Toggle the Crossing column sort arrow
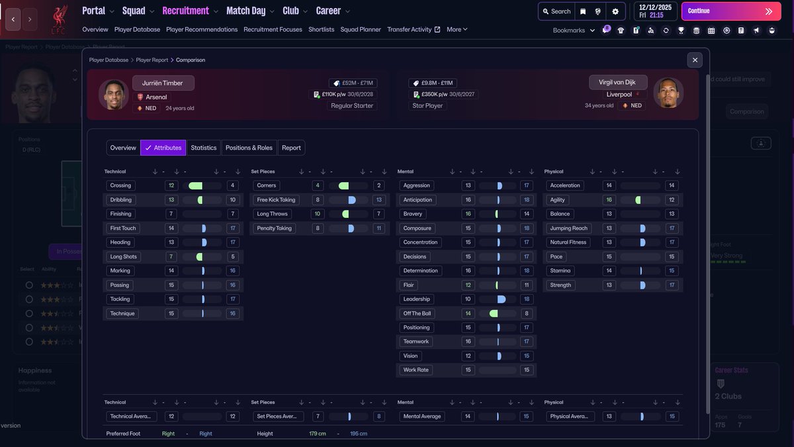794x447 pixels. click(155, 171)
